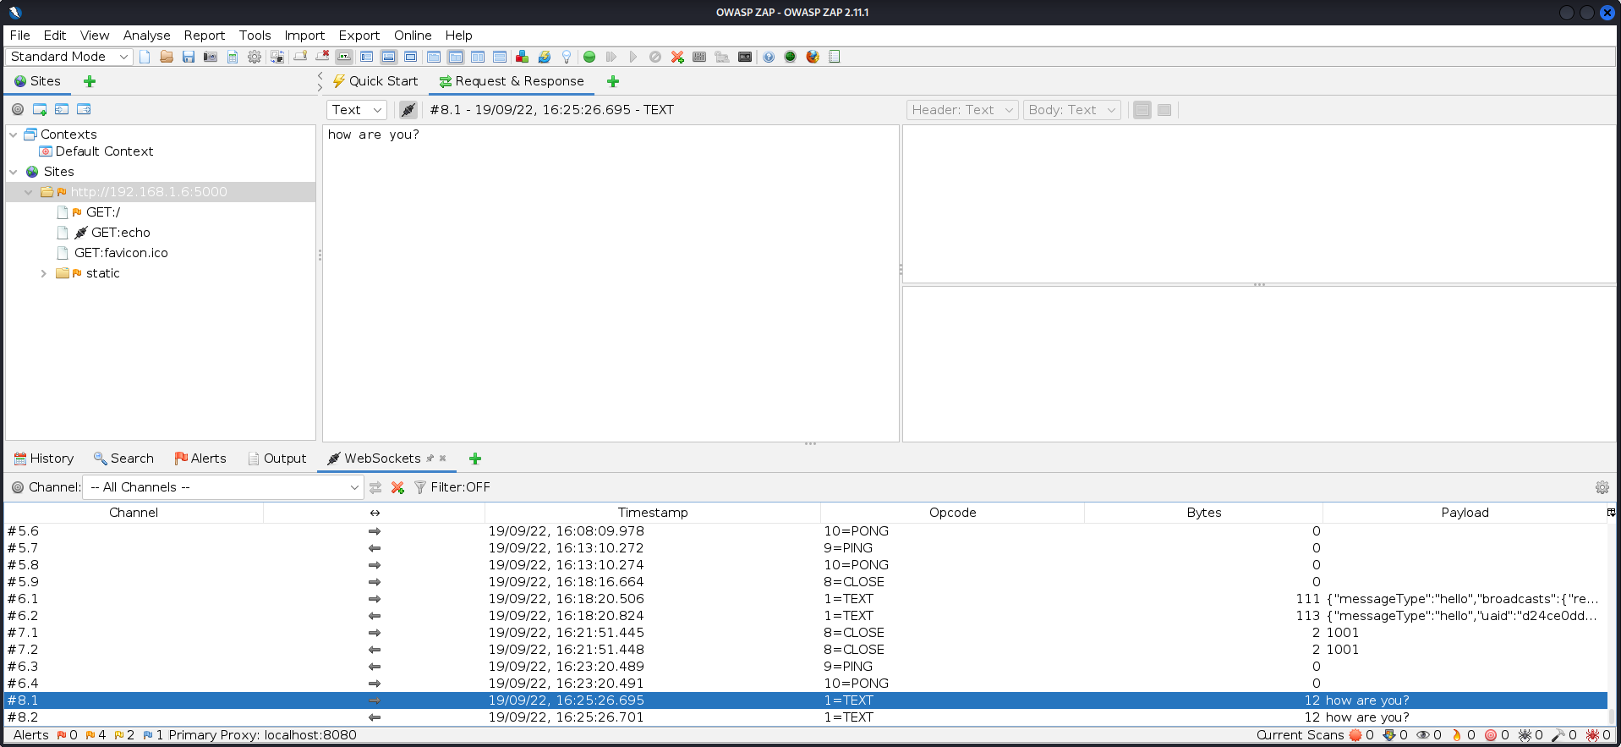Image resolution: width=1621 pixels, height=747 pixels.
Task: Click the dark green radar circle icon
Action: (791, 57)
